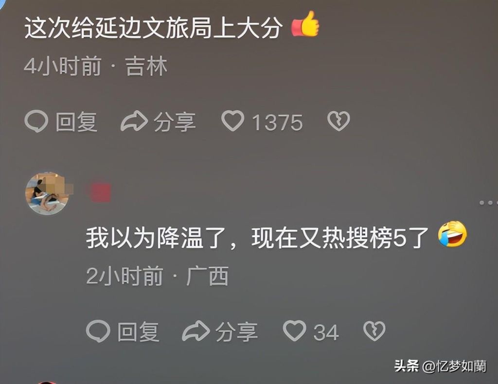Select the comment text about 延边文旅局
Viewport: 498px width, 384px height.
(x=153, y=28)
